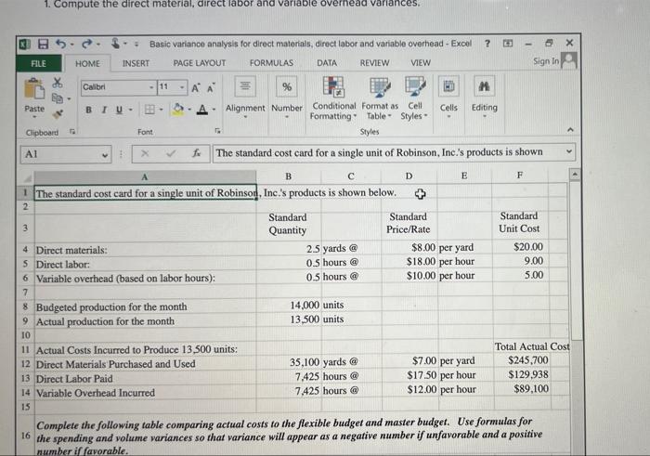Switch to the HOME tab

pyautogui.click(x=87, y=63)
